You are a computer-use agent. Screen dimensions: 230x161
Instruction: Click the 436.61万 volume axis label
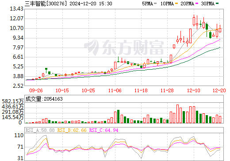click(x=13, y=107)
